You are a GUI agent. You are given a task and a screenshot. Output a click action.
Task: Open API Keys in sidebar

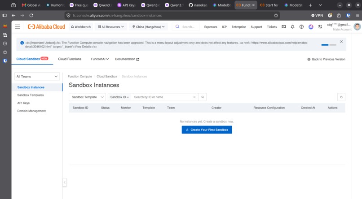(x=23, y=103)
